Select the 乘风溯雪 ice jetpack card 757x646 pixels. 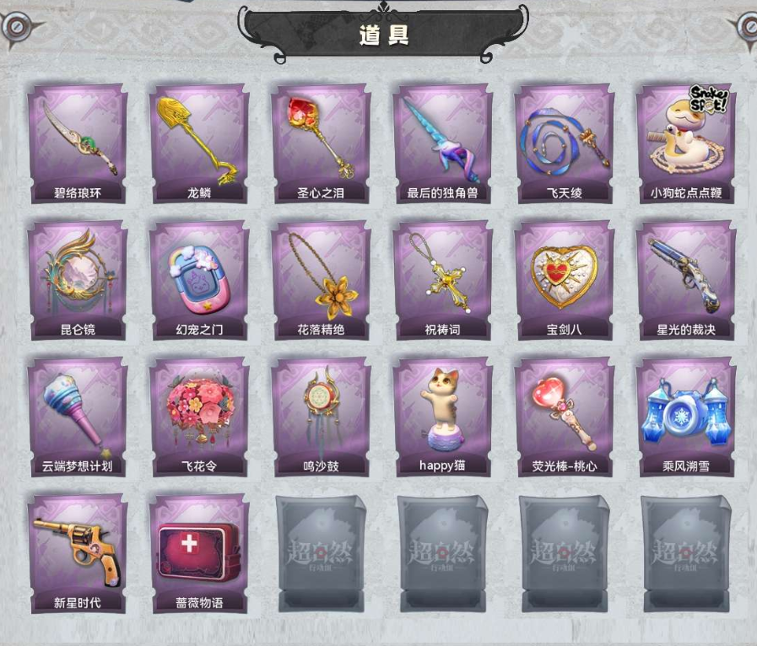686,417
